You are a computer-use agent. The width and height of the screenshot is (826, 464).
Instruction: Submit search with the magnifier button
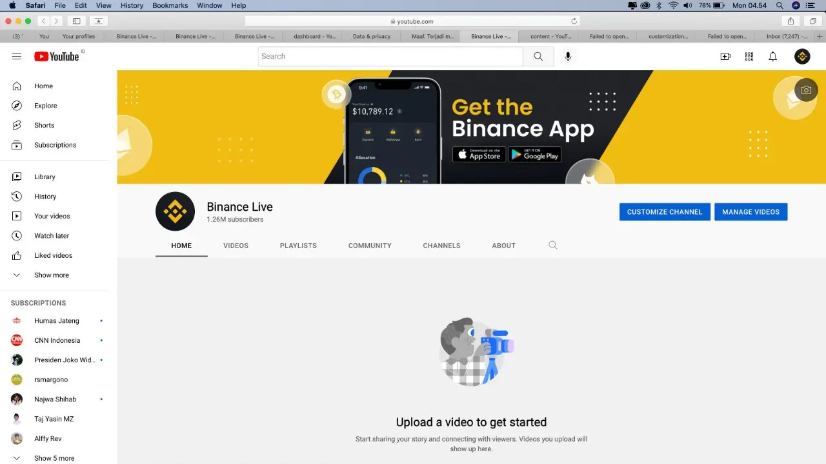pos(538,56)
